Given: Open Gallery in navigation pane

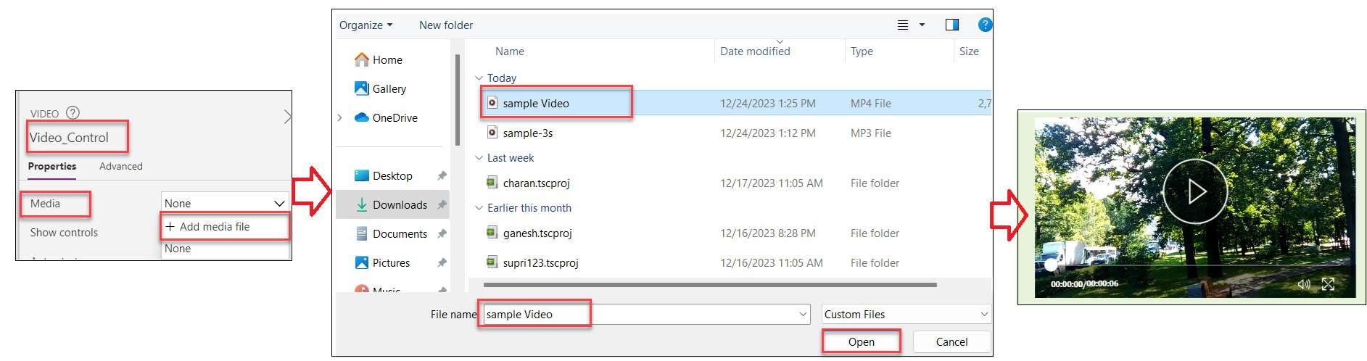Looking at the screenshot, I should [x=380, y=88].
